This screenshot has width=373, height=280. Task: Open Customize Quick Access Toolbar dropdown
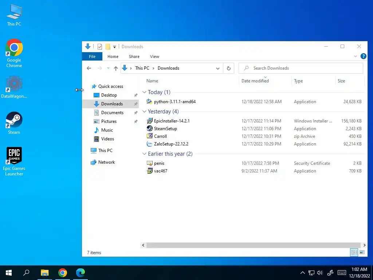[x=114, y=47]
